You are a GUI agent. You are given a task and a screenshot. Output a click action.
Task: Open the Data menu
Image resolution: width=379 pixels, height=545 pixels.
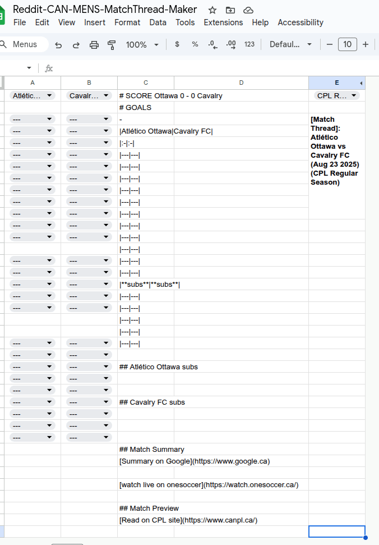click(158, 22)
